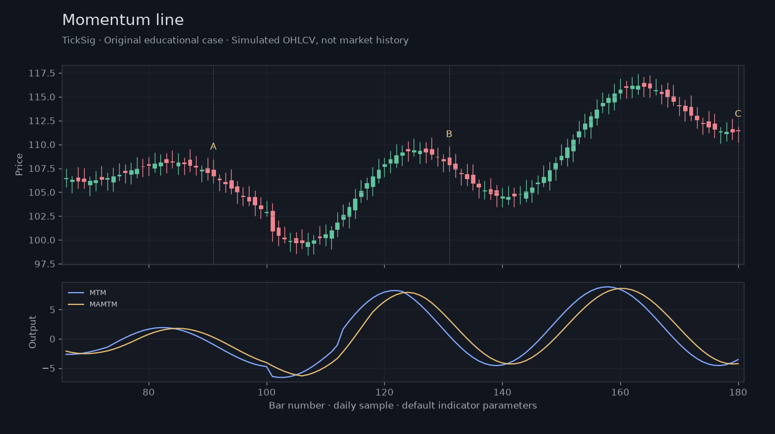Click the 112.5 price tick label

click(43, 121)
